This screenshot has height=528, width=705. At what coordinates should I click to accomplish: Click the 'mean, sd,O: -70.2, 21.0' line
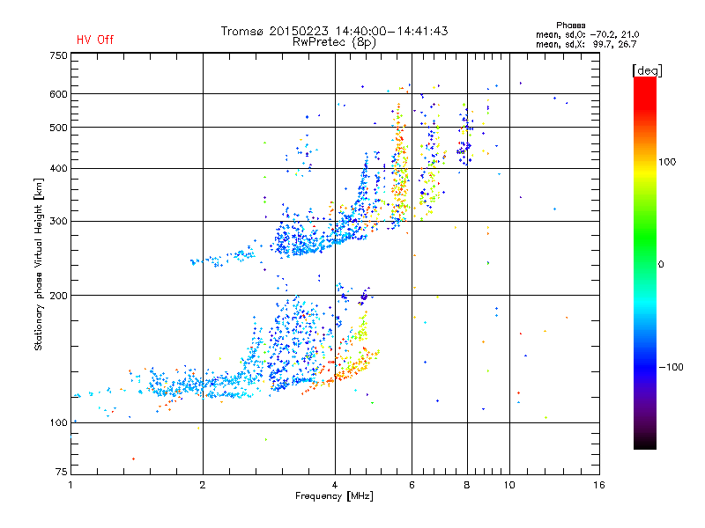pos(587,34)
